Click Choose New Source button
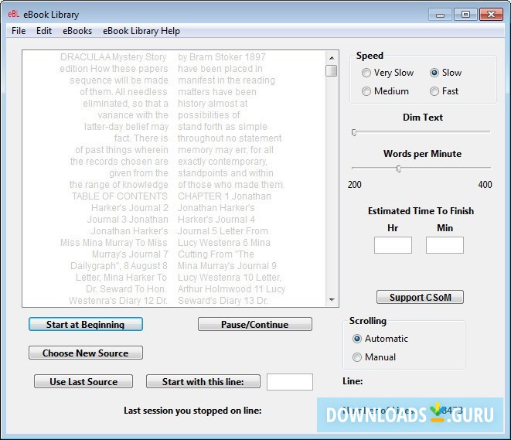Viewport: 511px width, 440px height. pyautogui.click(x=86, y=353)
